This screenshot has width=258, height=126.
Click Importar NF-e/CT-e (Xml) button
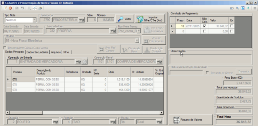click(150, 19)
